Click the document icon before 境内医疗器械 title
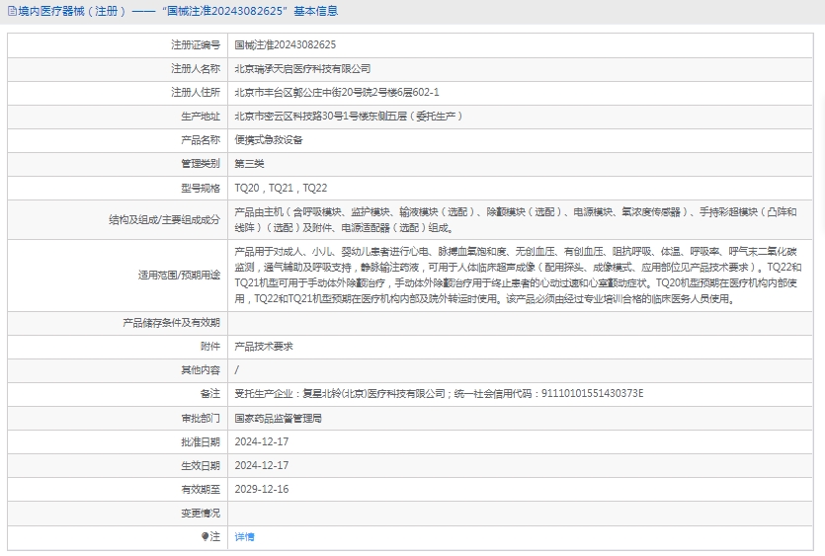 10,12
